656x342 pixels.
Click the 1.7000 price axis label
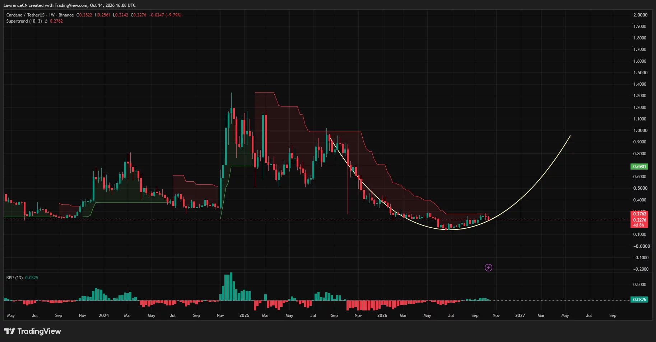pos(641,49)
